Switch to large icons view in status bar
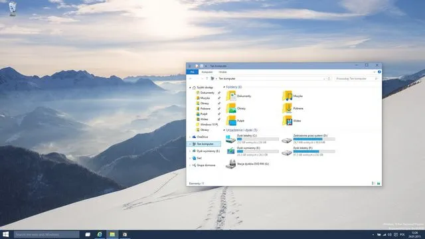 pos(379,183)
